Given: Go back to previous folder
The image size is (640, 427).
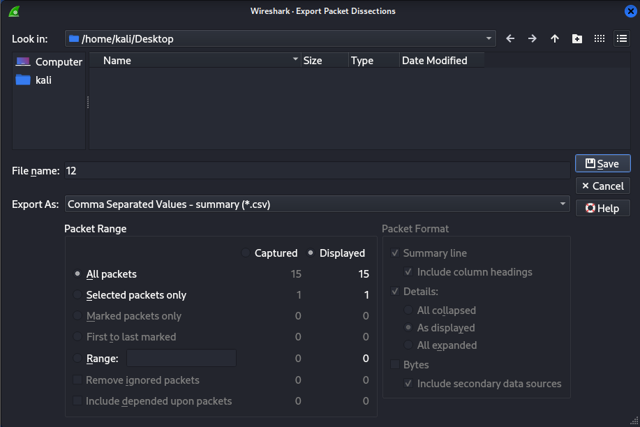Looking at the screenshot, I should coord(510,39).
